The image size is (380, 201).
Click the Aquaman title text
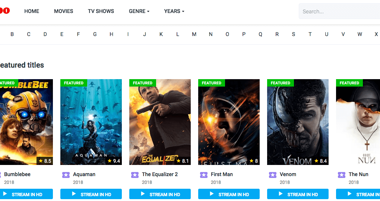pos(84,174)
